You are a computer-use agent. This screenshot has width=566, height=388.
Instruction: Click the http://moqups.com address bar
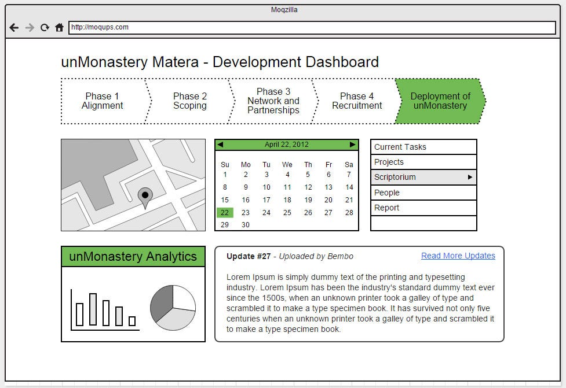(x=312, y=27)
